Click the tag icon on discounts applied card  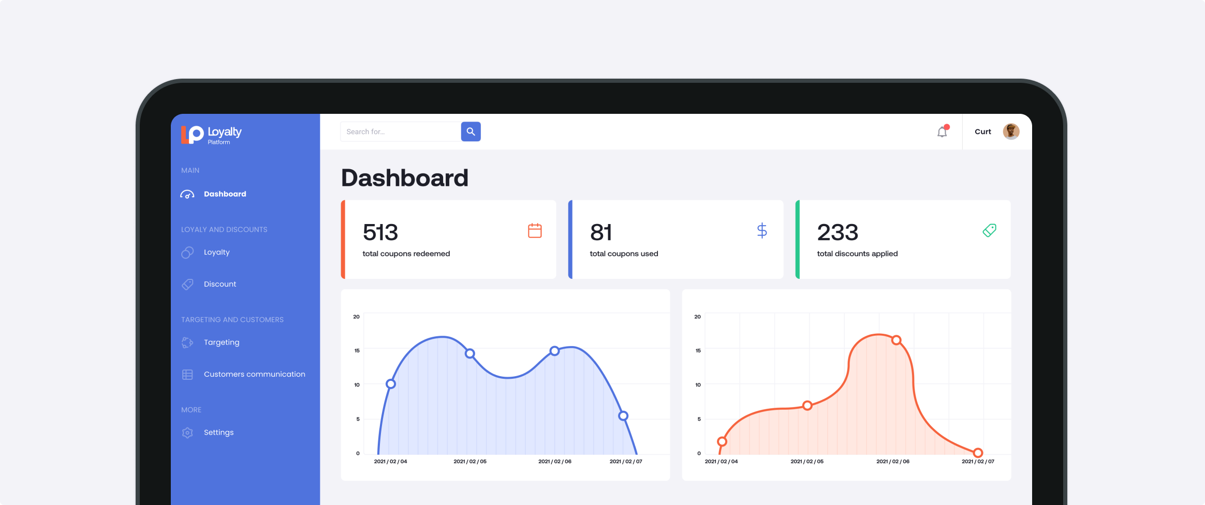click(x=989, y=231)
